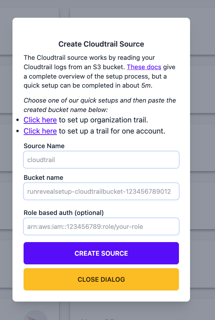This screenshot has height=320, width=215.
Task: Follow Click here for one account trail
Action: click(40, 131)
